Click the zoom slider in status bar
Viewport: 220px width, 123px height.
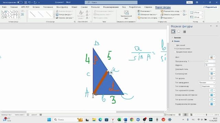click(x=204, y=115)
